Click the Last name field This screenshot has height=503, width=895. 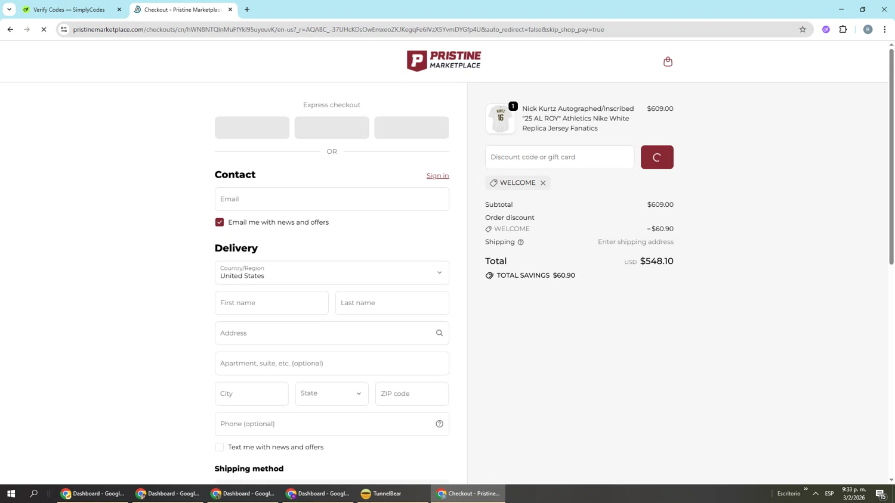(x=392, y=303)
